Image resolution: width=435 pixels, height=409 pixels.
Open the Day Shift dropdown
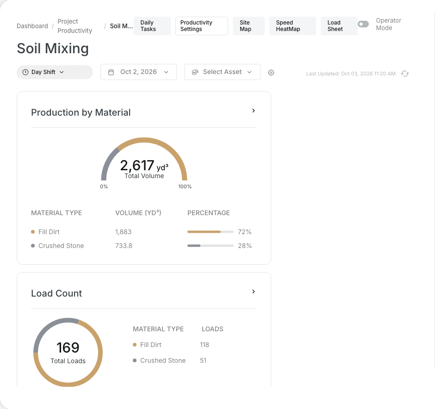(x=55, y=72)
